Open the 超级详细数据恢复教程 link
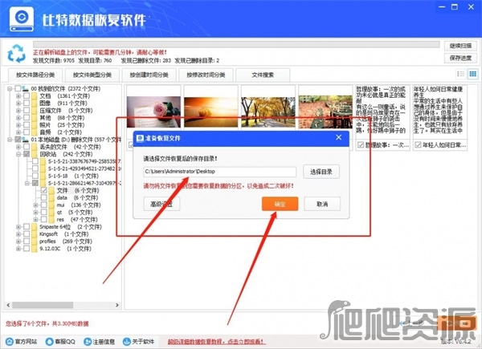The image size is (482, 349). tap(216, 342)
